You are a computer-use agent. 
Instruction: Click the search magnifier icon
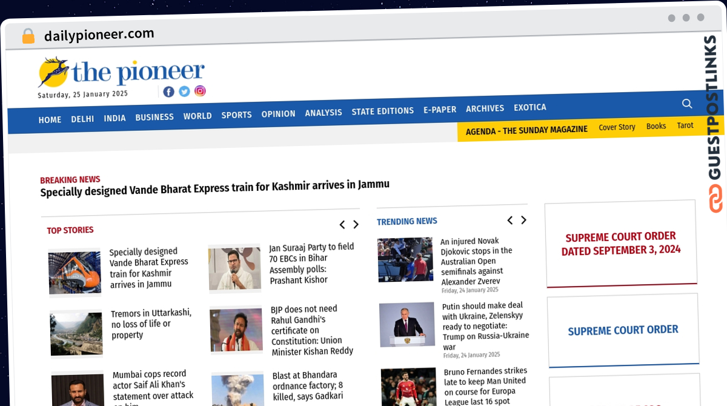coord(687,104)
